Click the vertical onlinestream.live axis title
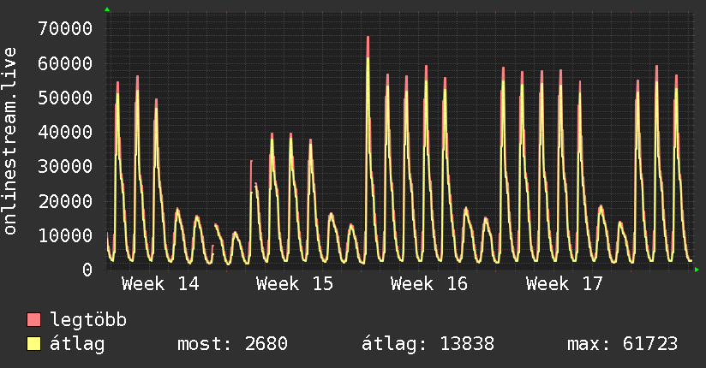706x368 pixels. pos(11,141)
